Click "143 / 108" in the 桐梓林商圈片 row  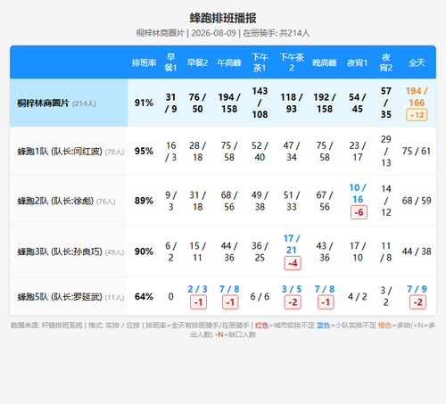pyautogui.click(x=260, y=103)
